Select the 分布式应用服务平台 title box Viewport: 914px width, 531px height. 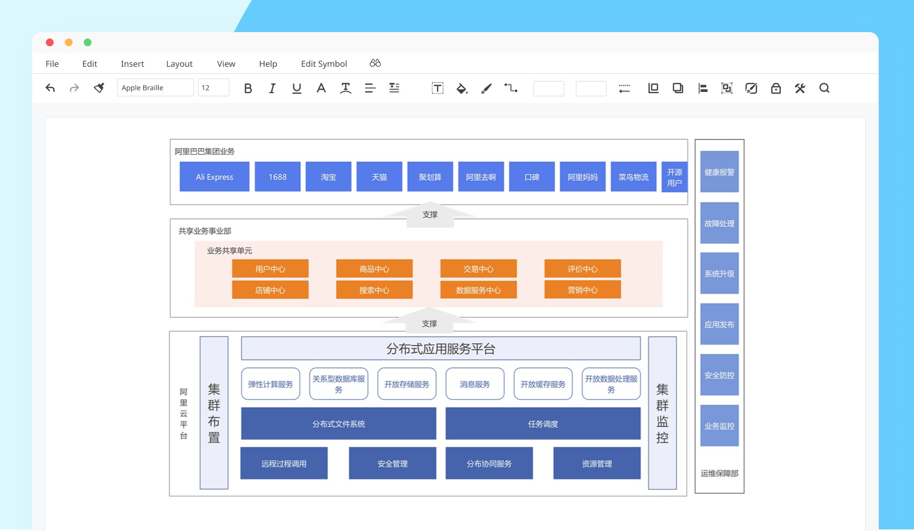tap(441, 349)
